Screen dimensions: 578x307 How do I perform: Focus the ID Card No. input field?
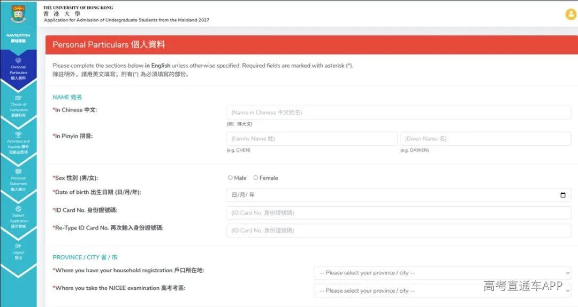tap(399, 212)
